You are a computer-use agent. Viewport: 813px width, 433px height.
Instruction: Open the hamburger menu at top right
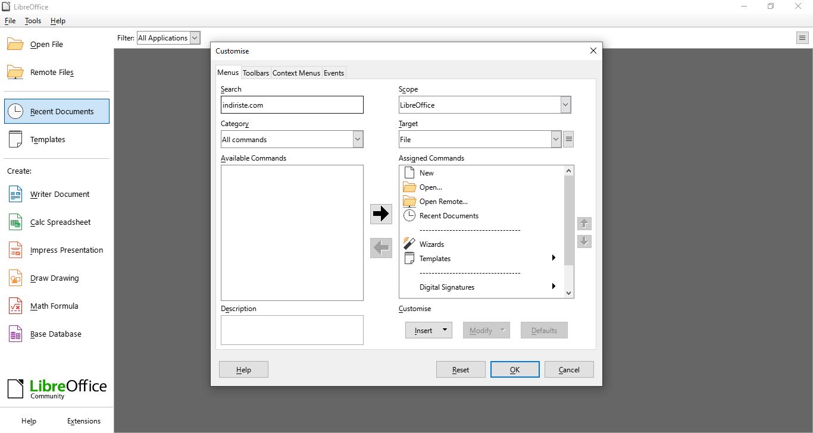pos(802,38)
